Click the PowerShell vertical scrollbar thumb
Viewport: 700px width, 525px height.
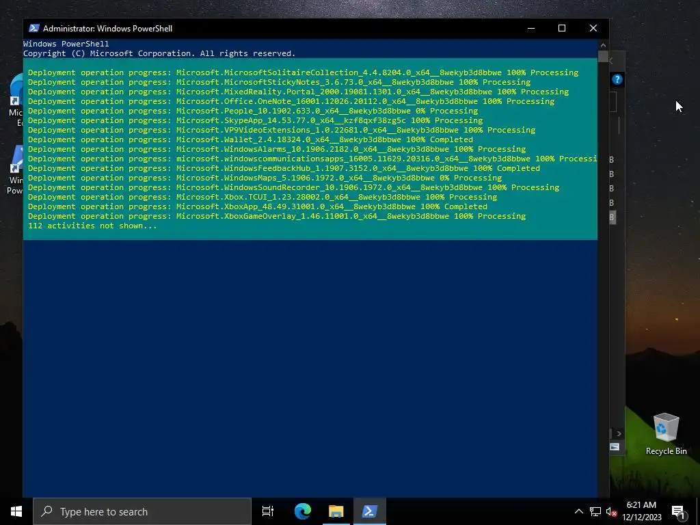pyautogui.click(x=603, y=57)
